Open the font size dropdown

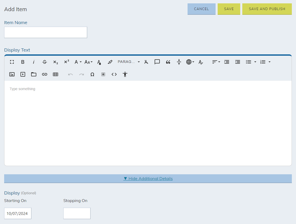tap(88, 62)
